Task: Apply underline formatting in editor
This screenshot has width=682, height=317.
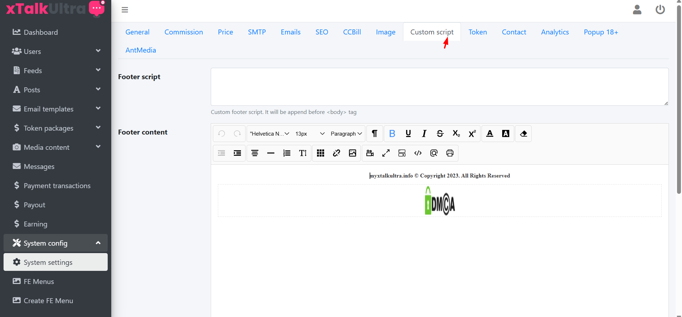Action: click(408, 134)
